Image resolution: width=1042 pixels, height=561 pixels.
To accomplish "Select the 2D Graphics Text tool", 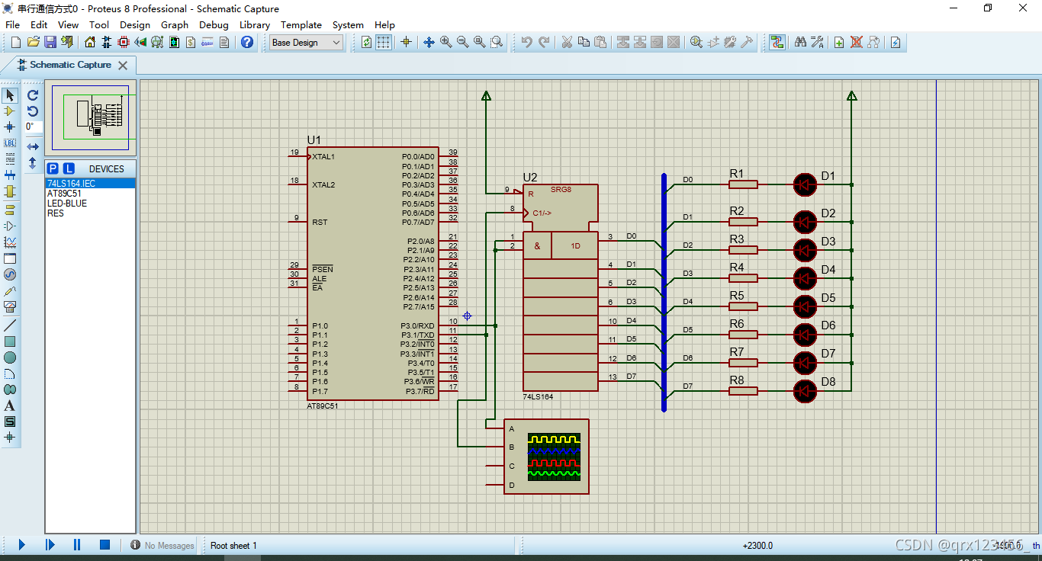I will [10, 406].
